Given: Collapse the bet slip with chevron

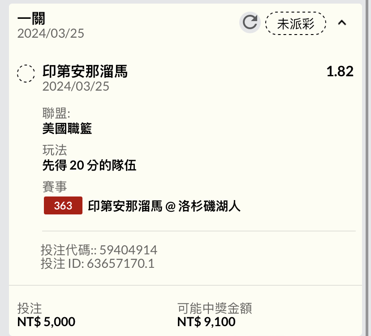Looking at the screenshot, I should (x=342, y=22).
